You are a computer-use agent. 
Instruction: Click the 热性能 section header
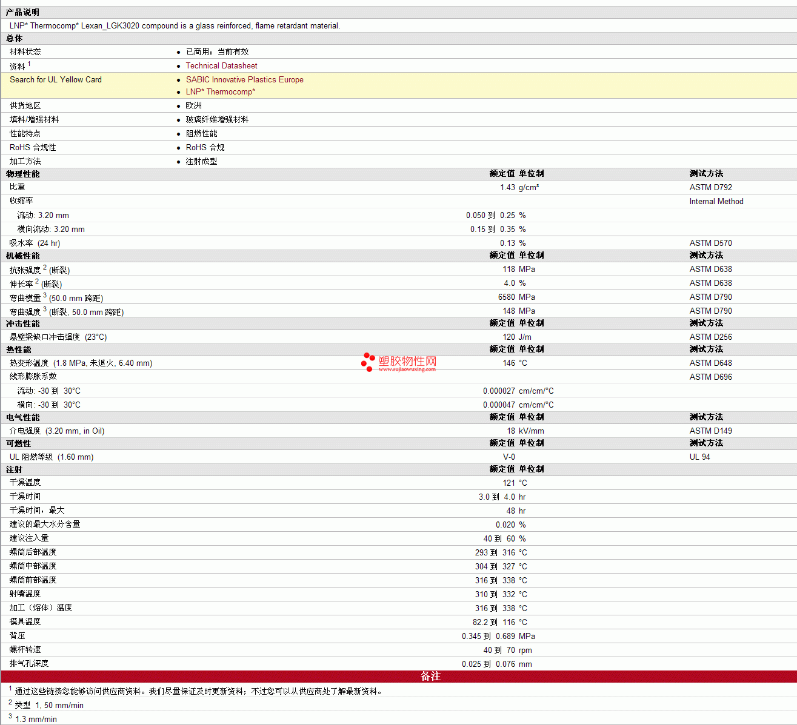coord(18,349)
